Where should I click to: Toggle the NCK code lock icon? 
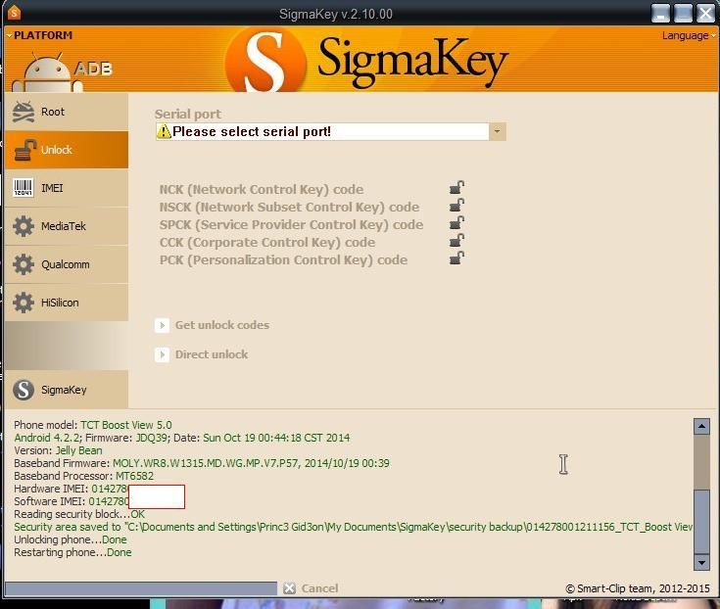pyautogui.click(x=456, y=188)
